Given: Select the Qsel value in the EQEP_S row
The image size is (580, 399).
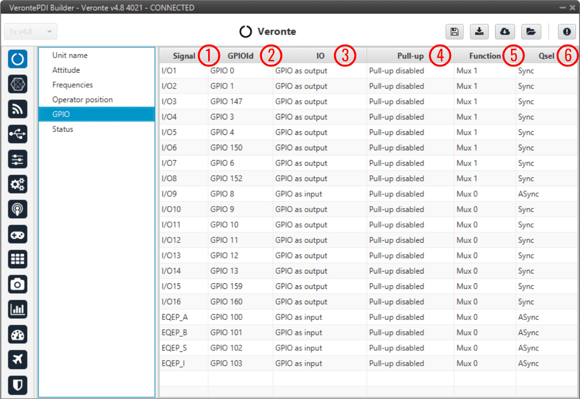Looking at the screenshot, I should tap(547, 348).
